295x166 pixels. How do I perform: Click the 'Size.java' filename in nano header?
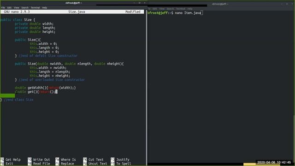tap(77, 12)
